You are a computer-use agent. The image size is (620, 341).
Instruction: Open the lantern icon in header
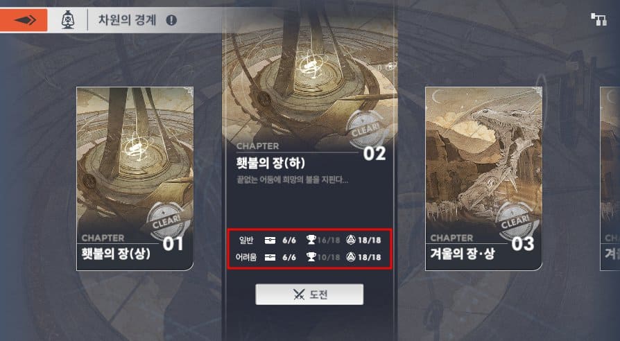coord(68,20)
